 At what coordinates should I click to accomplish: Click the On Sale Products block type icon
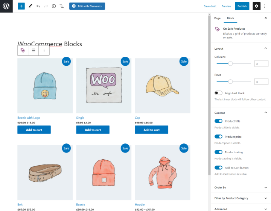23,50
